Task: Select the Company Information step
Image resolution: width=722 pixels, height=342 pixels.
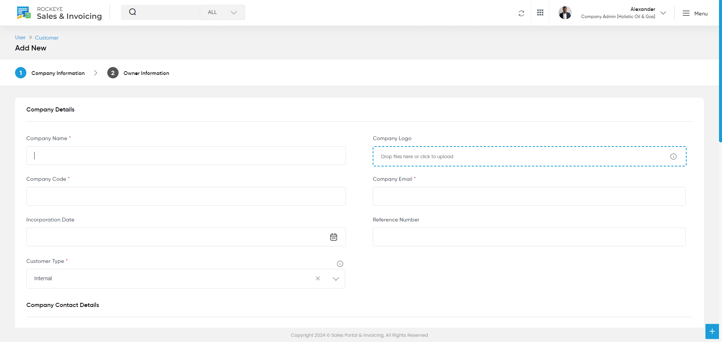Action: [x=50, y=73]
